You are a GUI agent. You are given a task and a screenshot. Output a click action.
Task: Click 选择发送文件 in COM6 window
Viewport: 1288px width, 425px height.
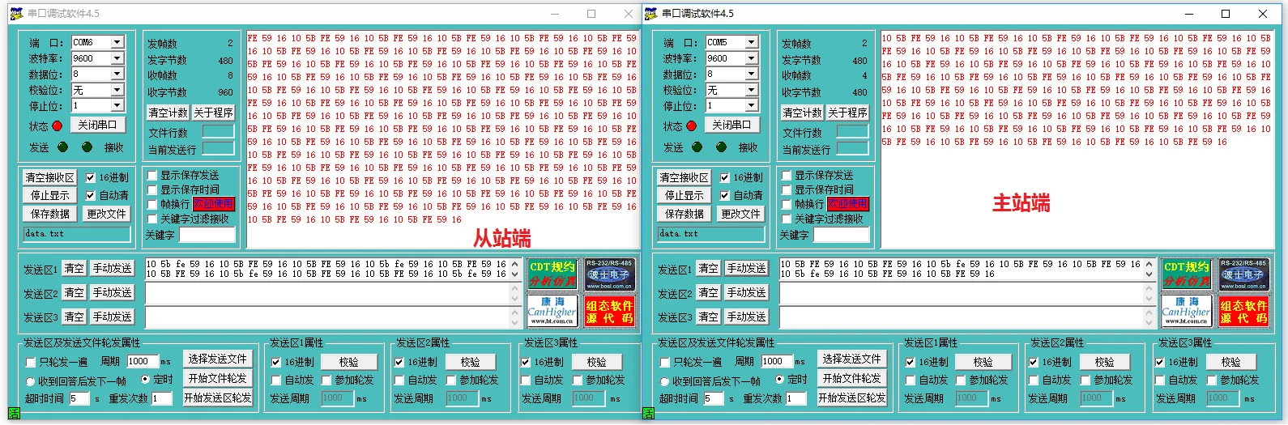coord(218,359)
